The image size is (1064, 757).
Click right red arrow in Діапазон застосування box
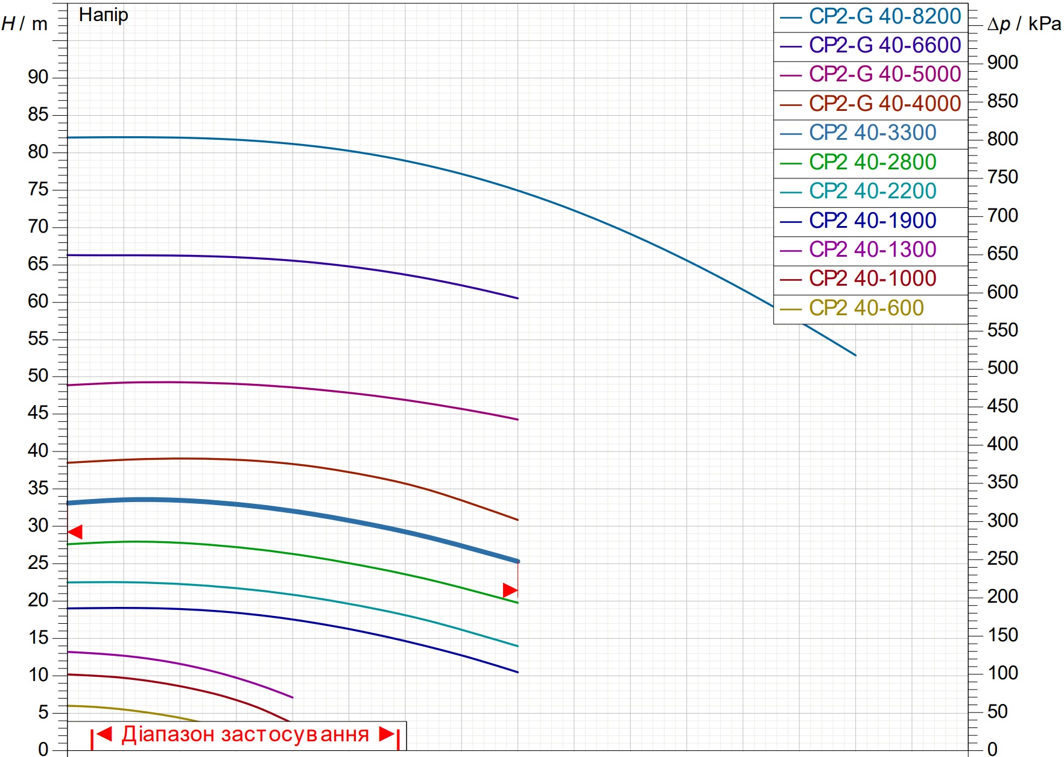point(387,733)
